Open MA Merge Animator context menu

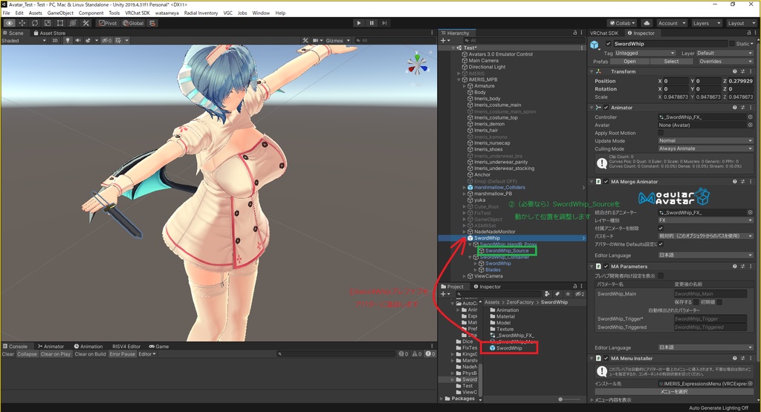coord(751,181)
